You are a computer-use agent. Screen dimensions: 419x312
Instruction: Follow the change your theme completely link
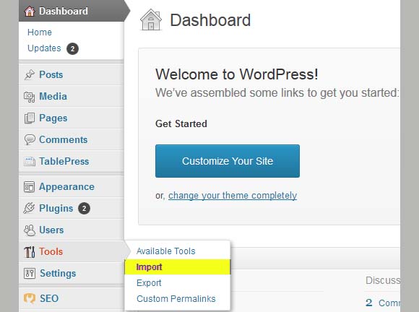click(233, 196)
